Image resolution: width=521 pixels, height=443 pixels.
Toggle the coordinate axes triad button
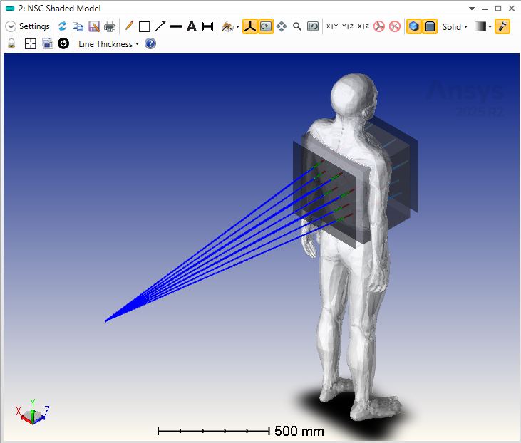pyautogui.click(x=249, y=26)
